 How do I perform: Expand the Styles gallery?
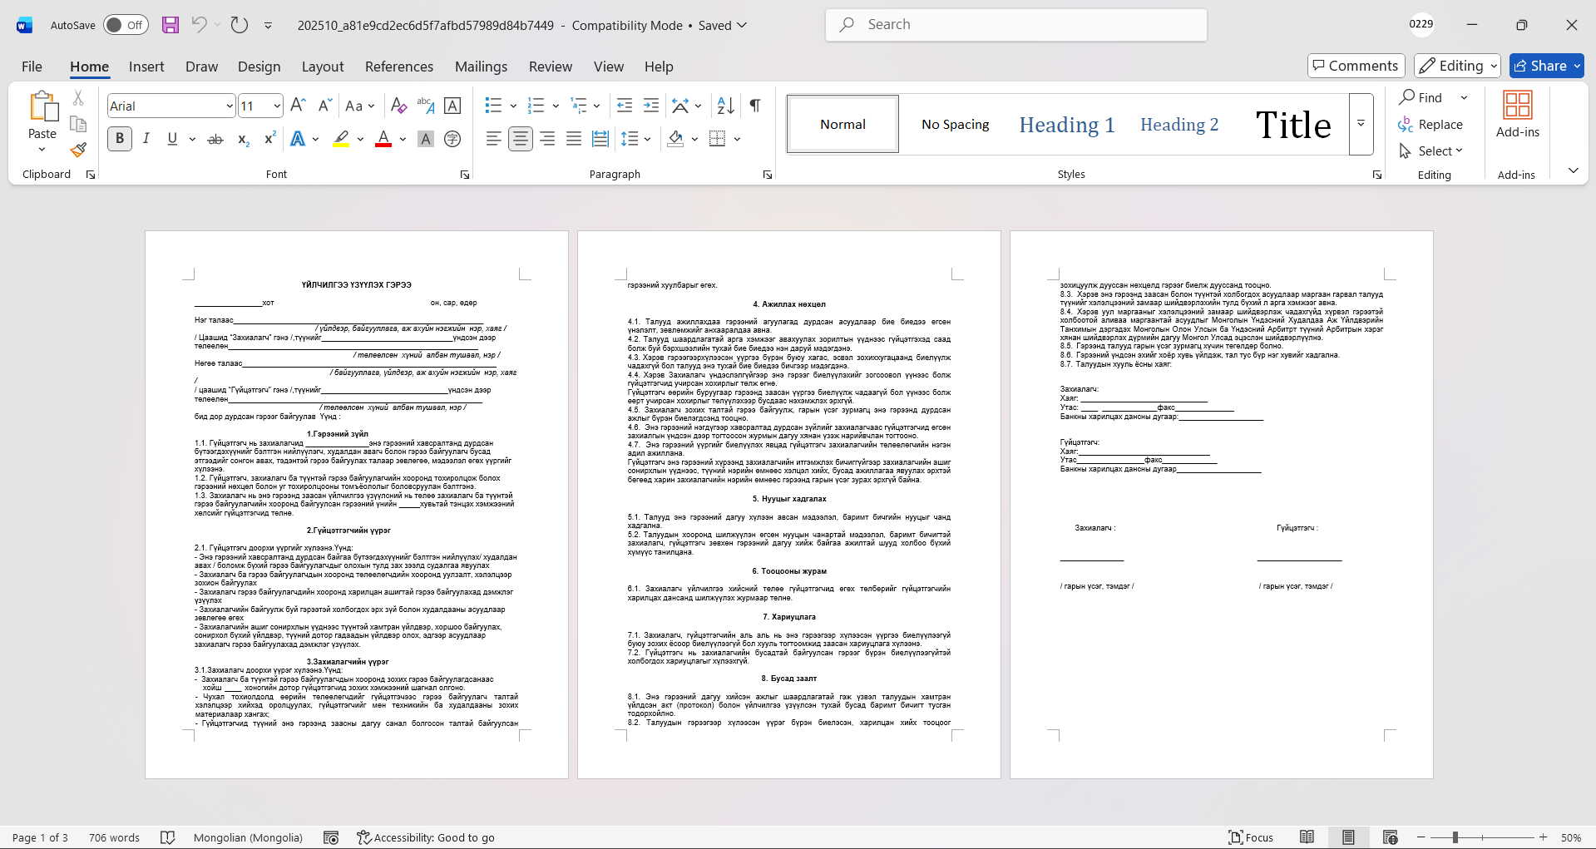point(1361,124)
